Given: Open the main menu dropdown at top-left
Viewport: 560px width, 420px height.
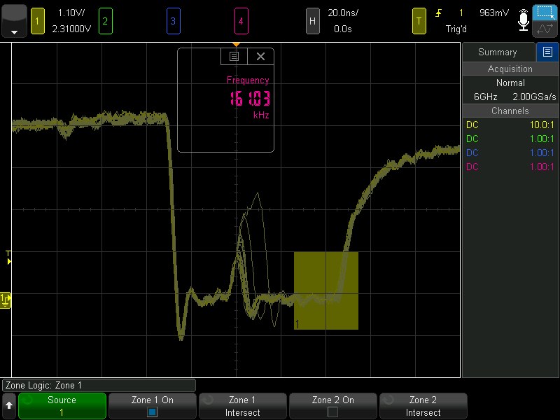Looking at the screenshot, I should click(x=14, y=21).
